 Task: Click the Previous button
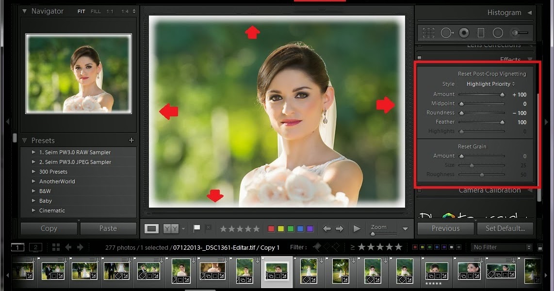445,228
